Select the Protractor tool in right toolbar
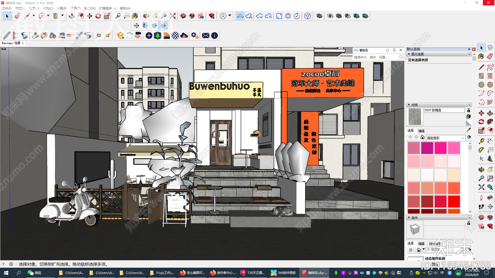 pos(481,150)
